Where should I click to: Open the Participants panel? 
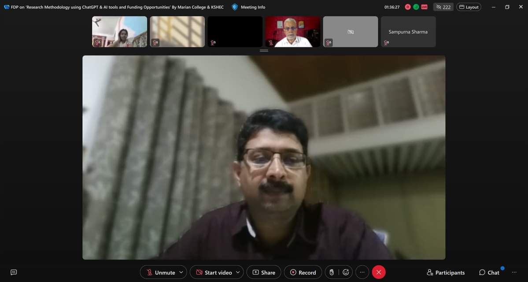coord(446,272)
